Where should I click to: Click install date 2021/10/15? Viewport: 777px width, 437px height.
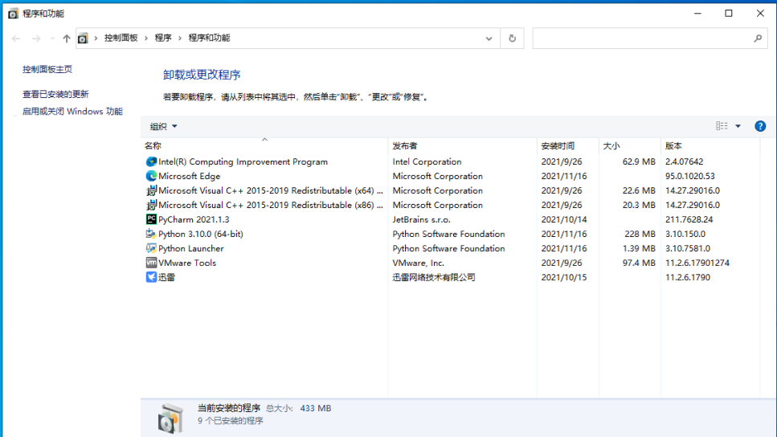(x=564, y=277)
